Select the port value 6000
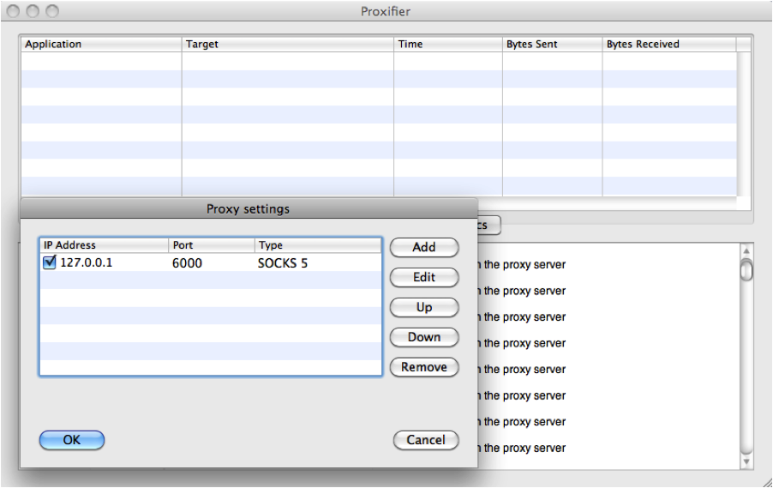The image size is (773, 488). pyautogui.click(x=187, y=263)
